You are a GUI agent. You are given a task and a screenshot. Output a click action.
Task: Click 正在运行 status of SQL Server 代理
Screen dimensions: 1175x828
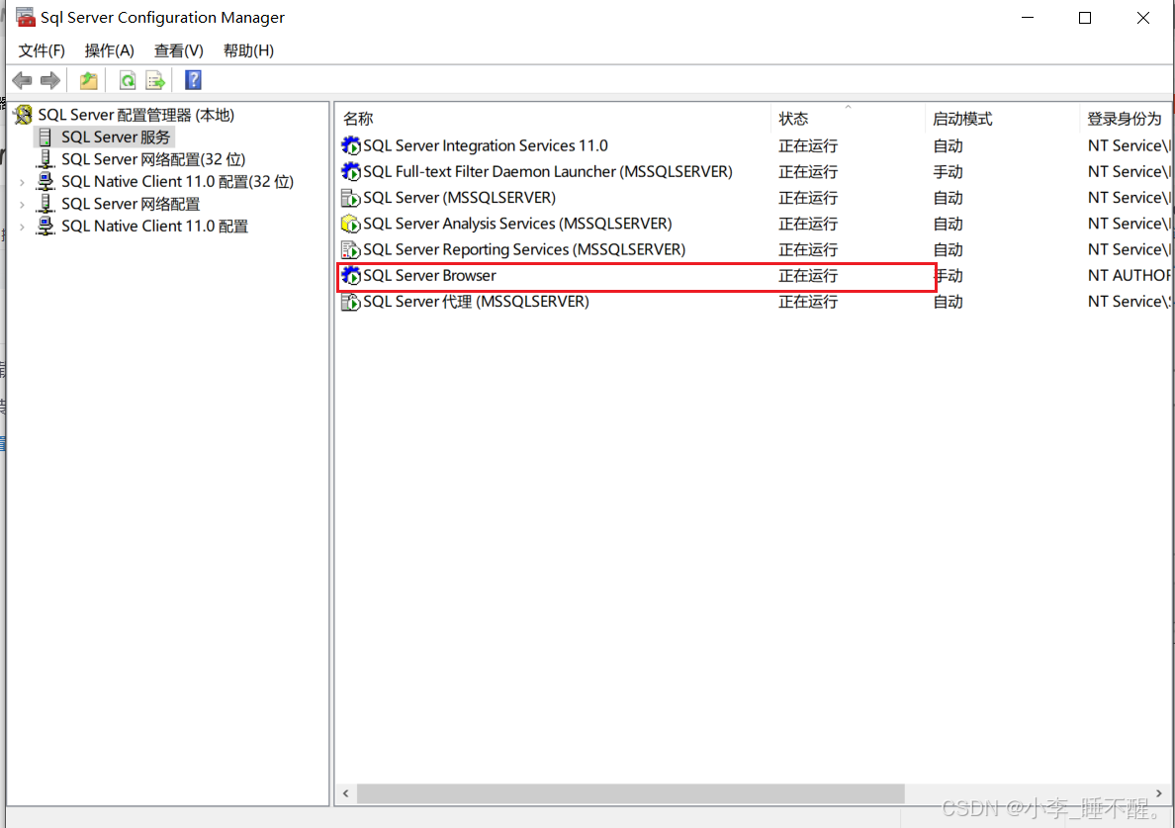(808, 302)
